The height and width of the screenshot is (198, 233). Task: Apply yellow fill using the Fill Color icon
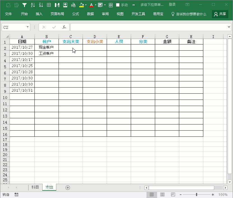[x=81, y=4]
